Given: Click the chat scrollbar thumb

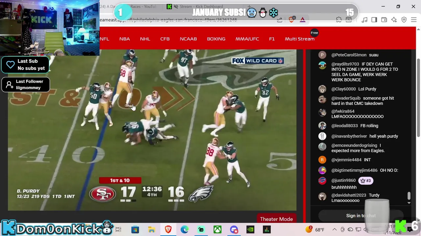Looking at the screenshot, I should (409, 196).
